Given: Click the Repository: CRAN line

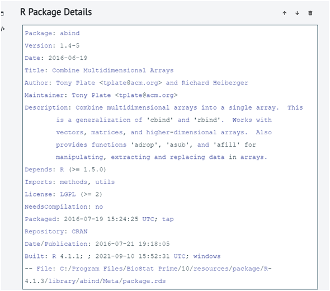Looking at the screenshot, I should (x=56, y=232).
